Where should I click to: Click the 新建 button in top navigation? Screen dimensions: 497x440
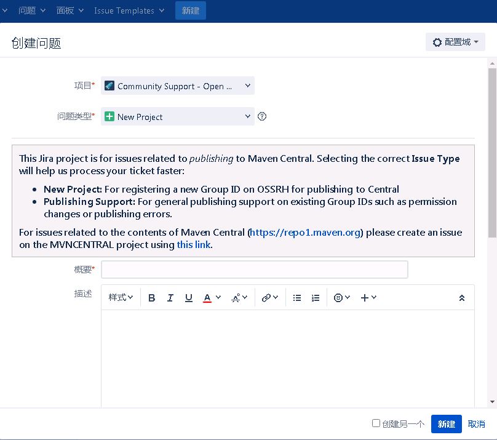click(x=191, y=11)
